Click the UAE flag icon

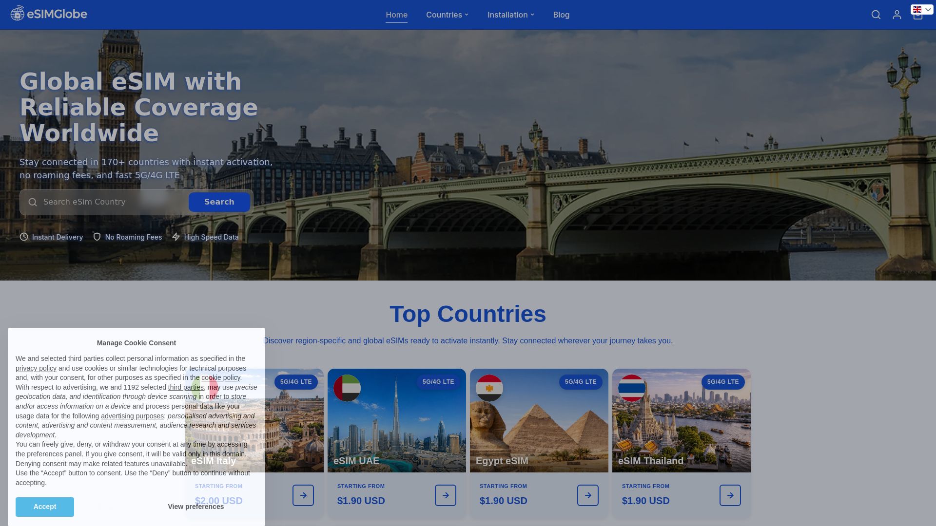[x=347, y=388]
